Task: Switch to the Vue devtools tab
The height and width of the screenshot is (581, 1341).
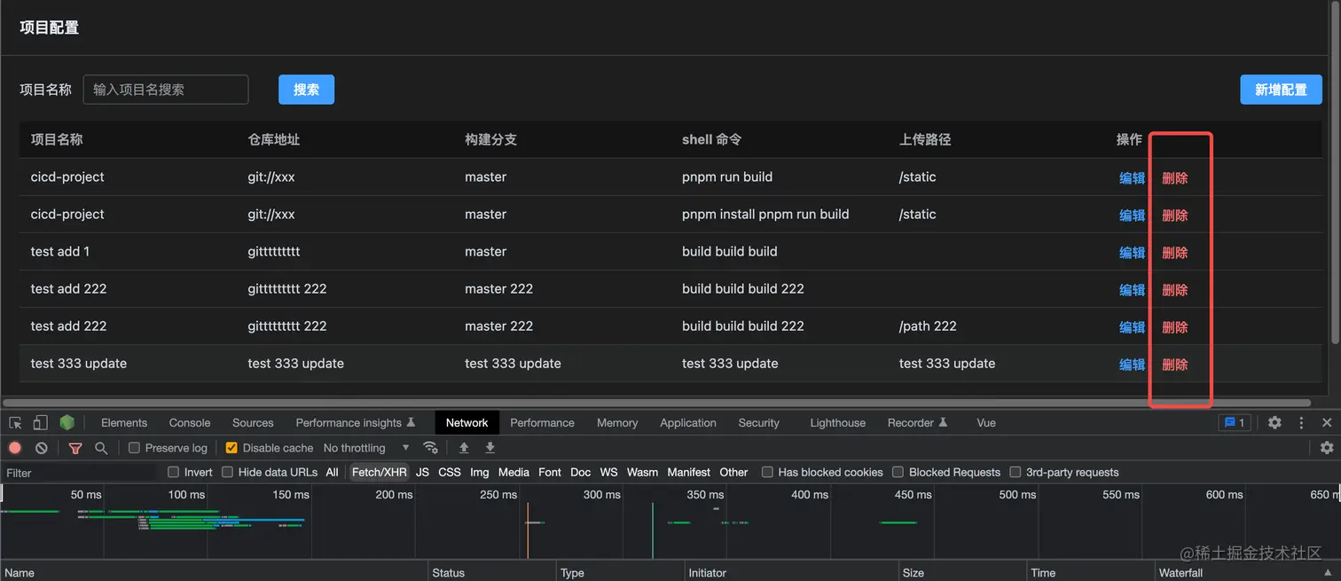Action: pos(986,423)
